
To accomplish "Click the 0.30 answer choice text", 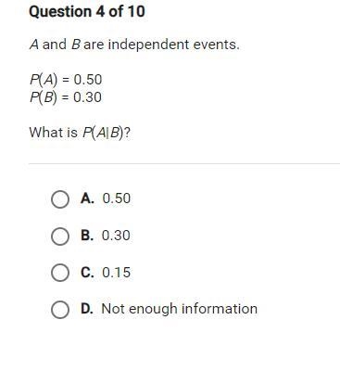I will click(116, 236).
